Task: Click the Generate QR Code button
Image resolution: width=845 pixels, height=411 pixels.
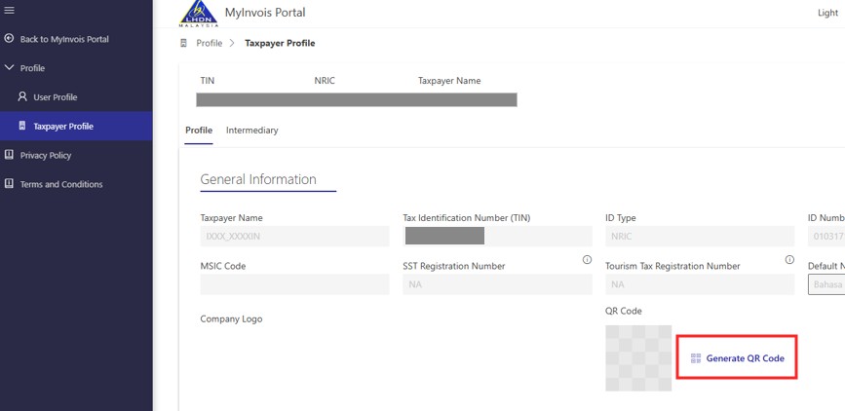Action: tap(737, 358)
